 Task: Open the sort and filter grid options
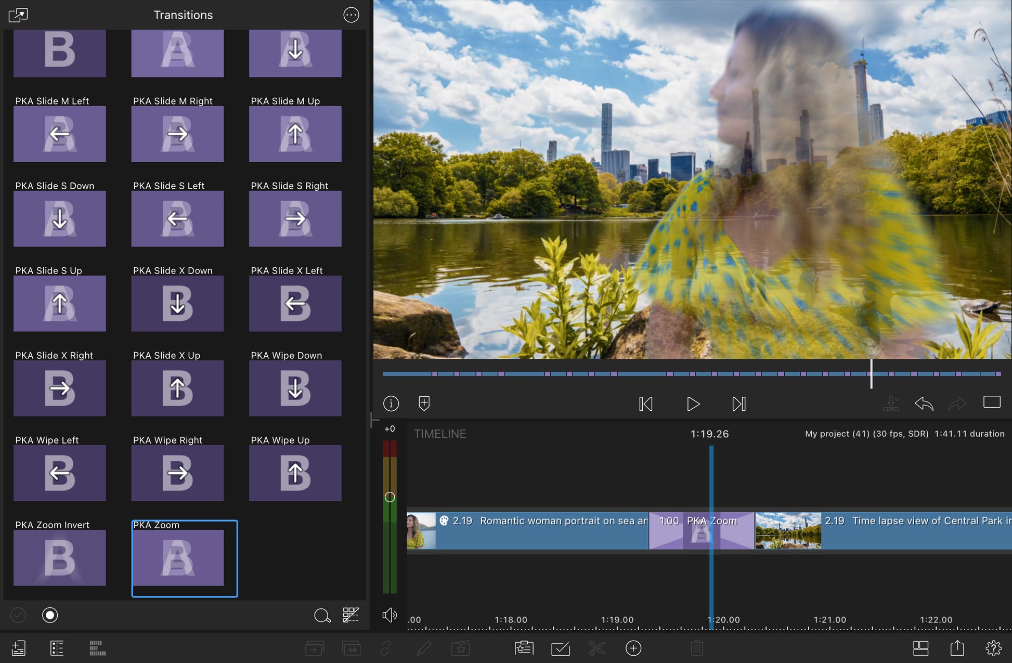click(351, 615)
